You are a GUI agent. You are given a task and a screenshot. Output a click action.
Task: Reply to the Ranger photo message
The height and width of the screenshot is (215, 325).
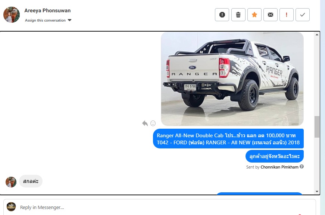click(x=145, y=123)
